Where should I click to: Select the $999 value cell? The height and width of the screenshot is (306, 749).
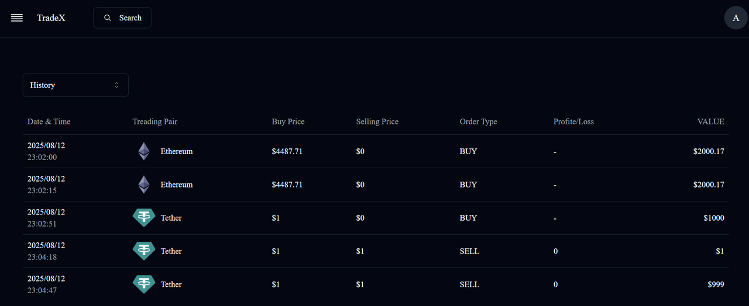pyautogui.click(x=716, y=284)
